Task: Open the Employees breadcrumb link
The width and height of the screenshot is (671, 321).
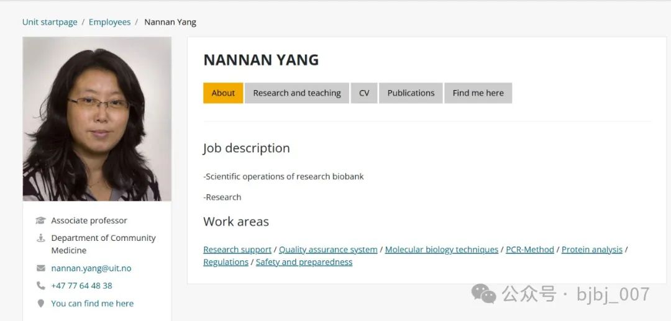Action: (x=109, y=22)
